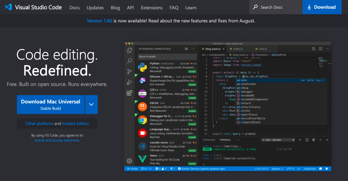The height and width of the screenshot is (181, 348).
Task: Open the Extensions navigation link
Action: (x=152, y=8)
